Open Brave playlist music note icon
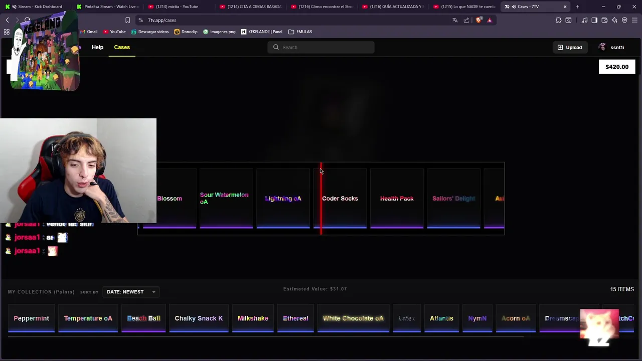The image size is (642, 361). pos(584,20)
